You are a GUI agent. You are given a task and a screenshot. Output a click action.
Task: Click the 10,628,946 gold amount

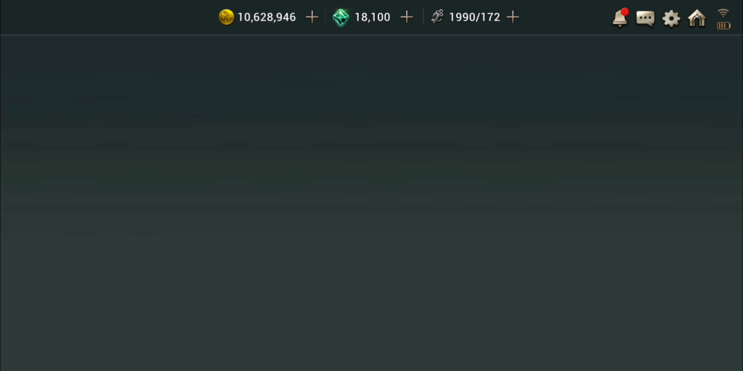pyautogui.click(x=267, y=17)
